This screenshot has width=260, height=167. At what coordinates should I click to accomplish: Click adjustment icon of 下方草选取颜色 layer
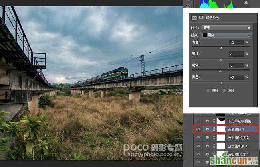[207, 121]
